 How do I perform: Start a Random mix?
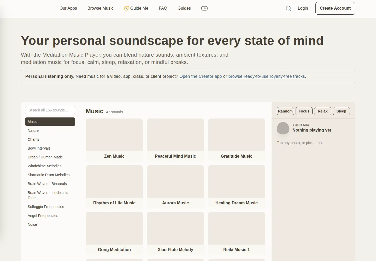tap(285, 111)
